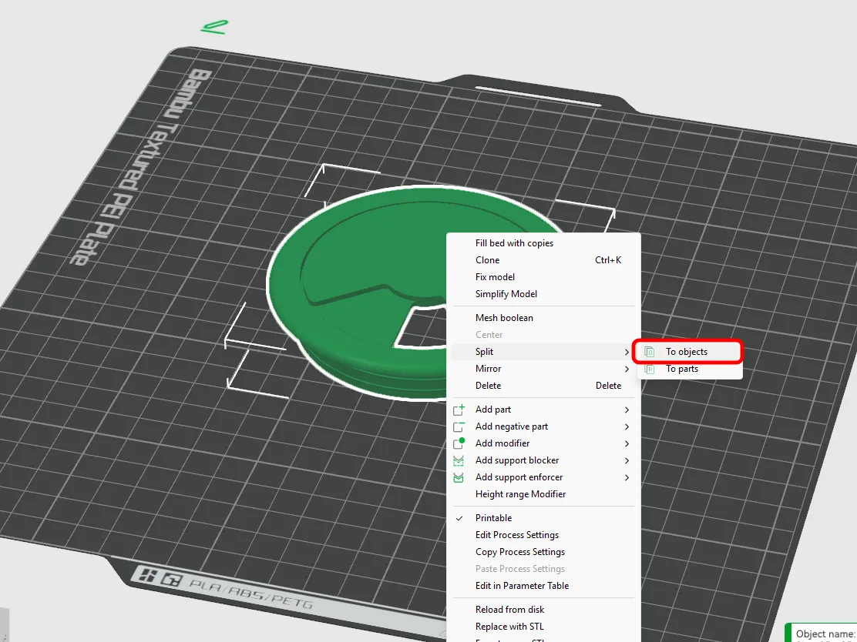Image resolution: width=857 pixels, height=642 pixels.
Task: Expand Add support blocker submenu arrow
Action: coord(627,461)
